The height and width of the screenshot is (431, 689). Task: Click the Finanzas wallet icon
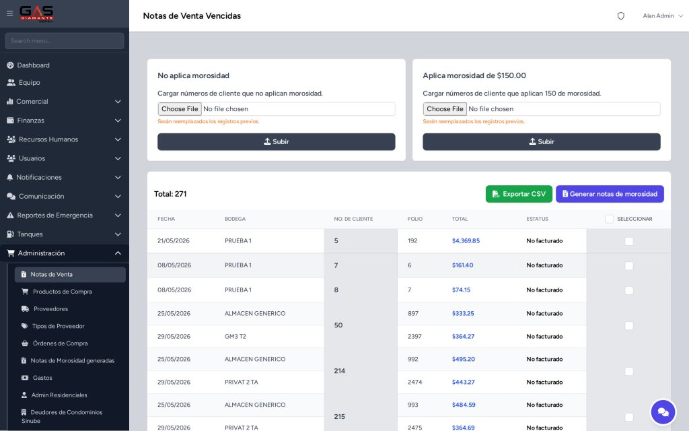point(10,120)
